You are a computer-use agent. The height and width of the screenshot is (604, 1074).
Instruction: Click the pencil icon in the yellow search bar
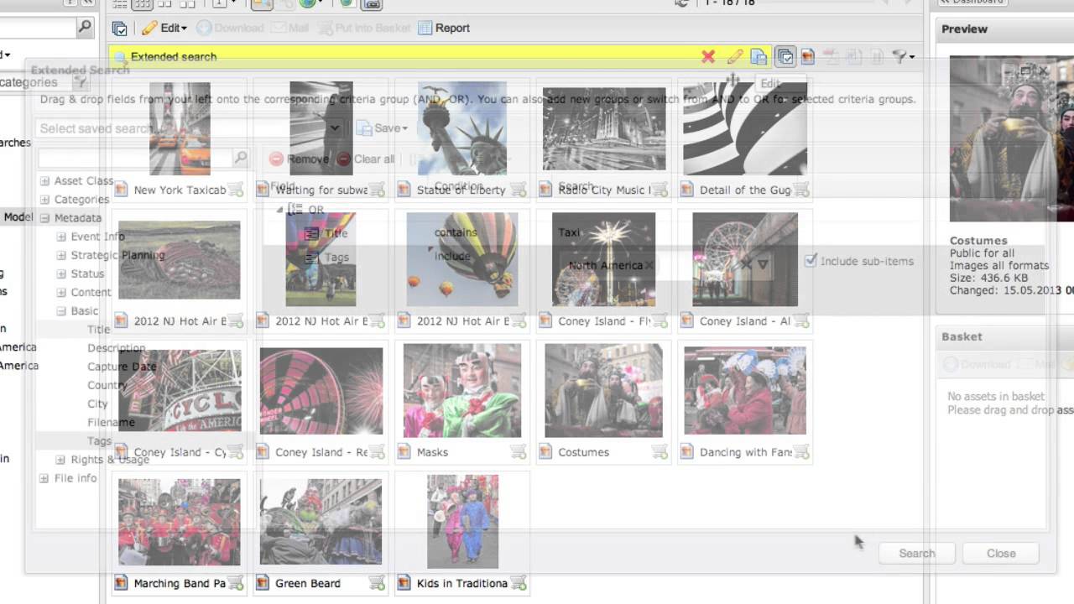pyautogui.click(x=735, y=56)
